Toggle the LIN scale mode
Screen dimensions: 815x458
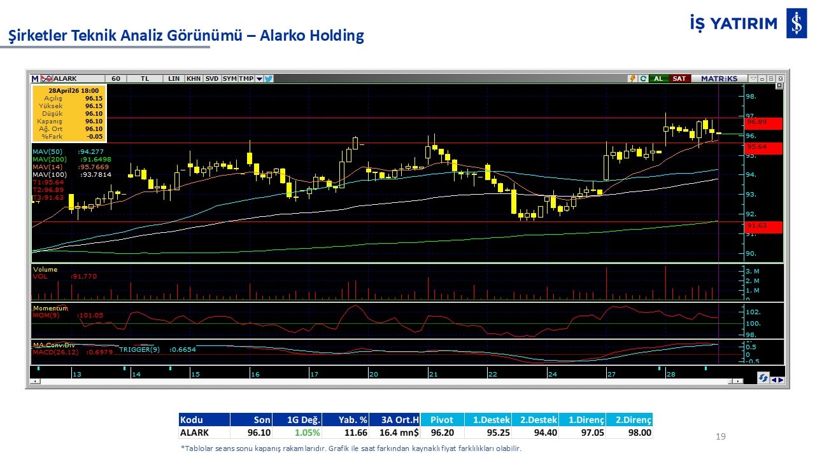[174, 79]
